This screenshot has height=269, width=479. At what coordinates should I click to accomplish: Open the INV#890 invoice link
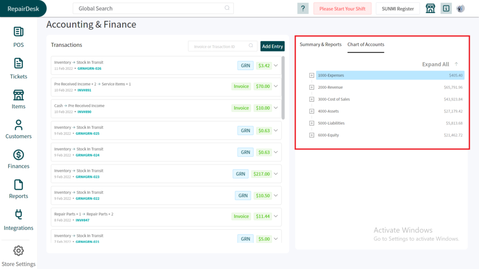[84, 112]
